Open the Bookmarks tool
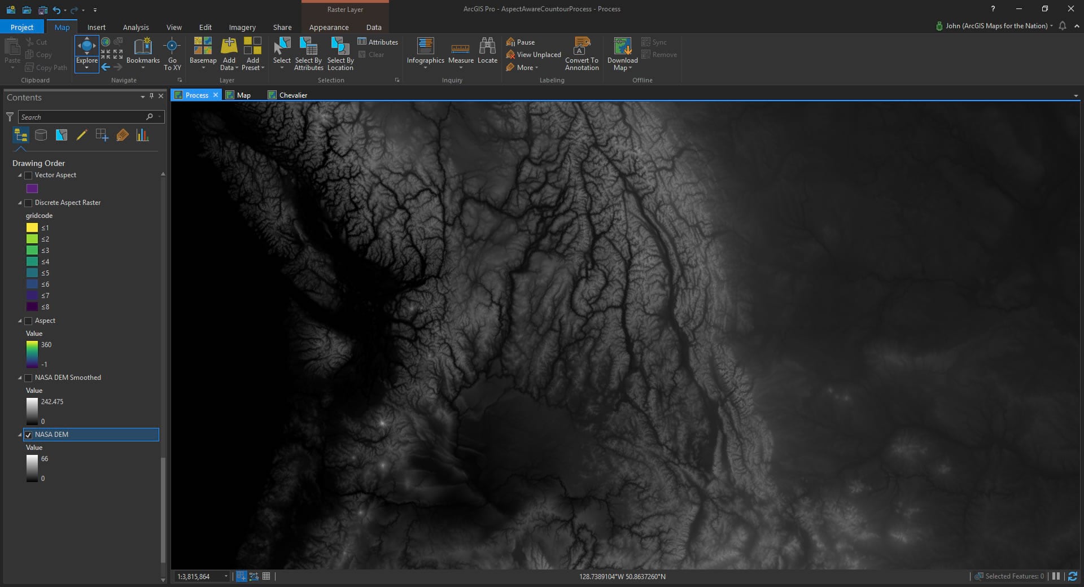The image size is (1084, 587). tap(143, 49)
